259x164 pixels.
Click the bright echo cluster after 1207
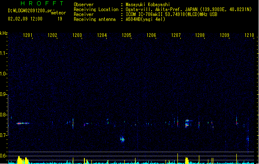pos(187,123)
